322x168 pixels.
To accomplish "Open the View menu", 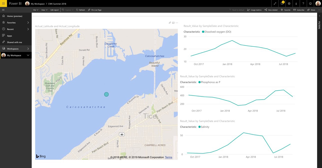I will point(44,10).
